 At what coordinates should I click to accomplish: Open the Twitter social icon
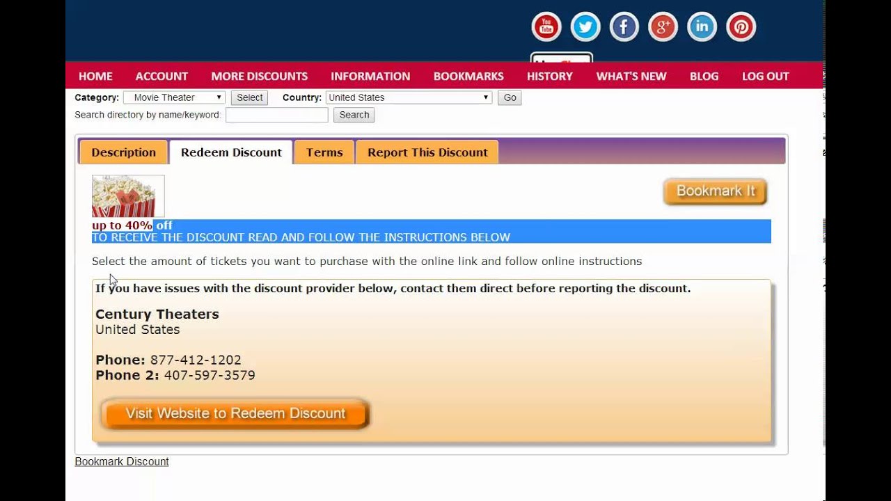[585, 27]
